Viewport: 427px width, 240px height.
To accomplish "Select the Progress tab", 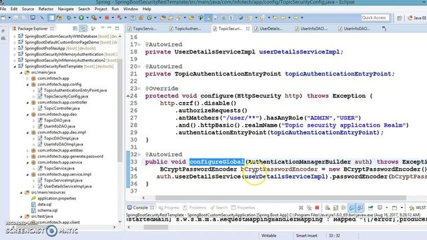I will [x=169, y=207].
